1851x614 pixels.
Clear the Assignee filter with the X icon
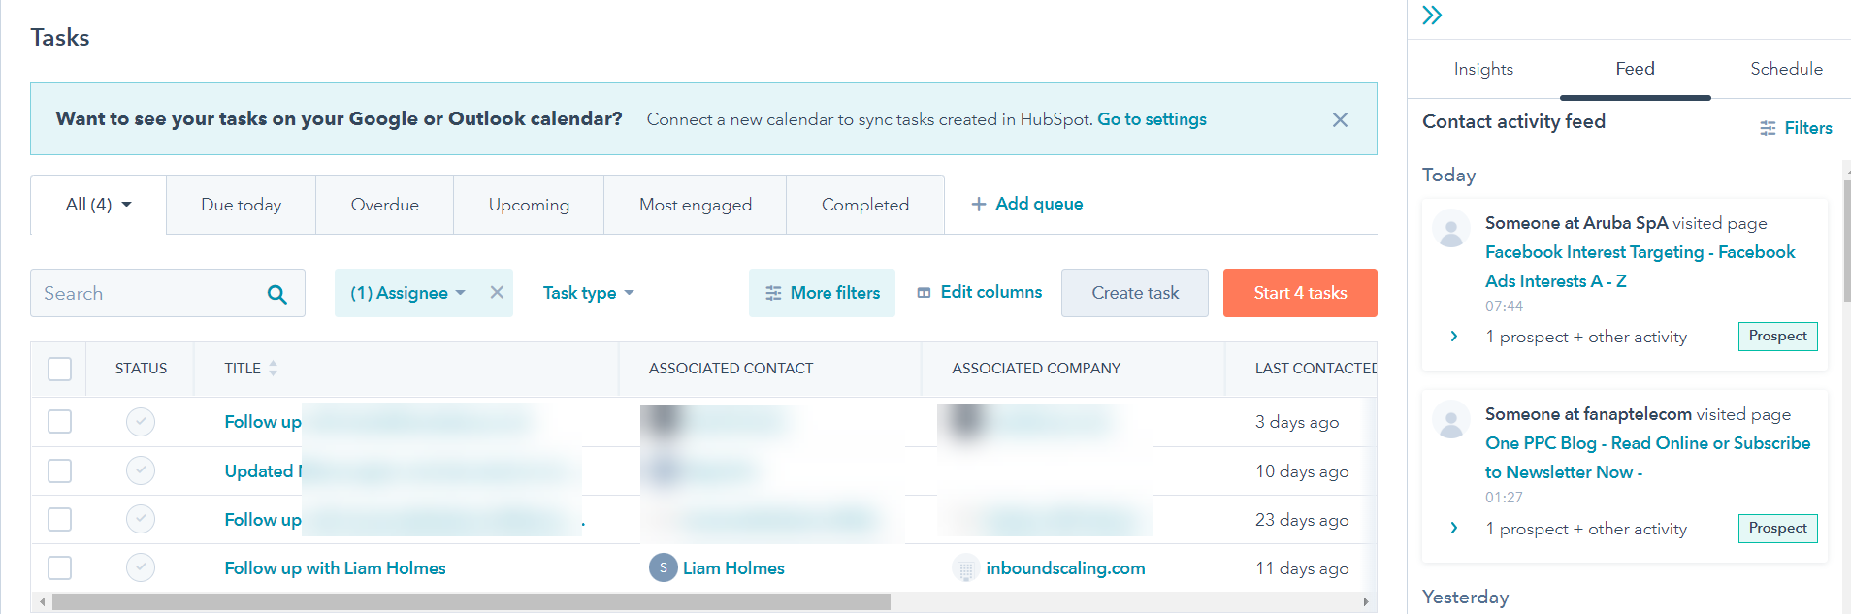(498, 292)
